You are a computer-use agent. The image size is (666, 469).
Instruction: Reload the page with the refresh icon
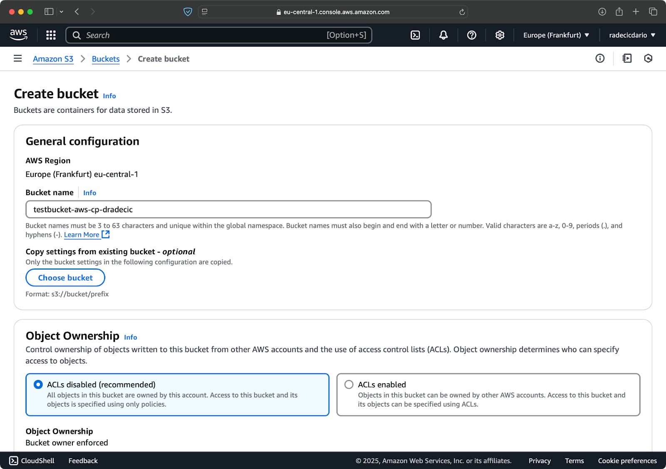(x=462, y=12)
